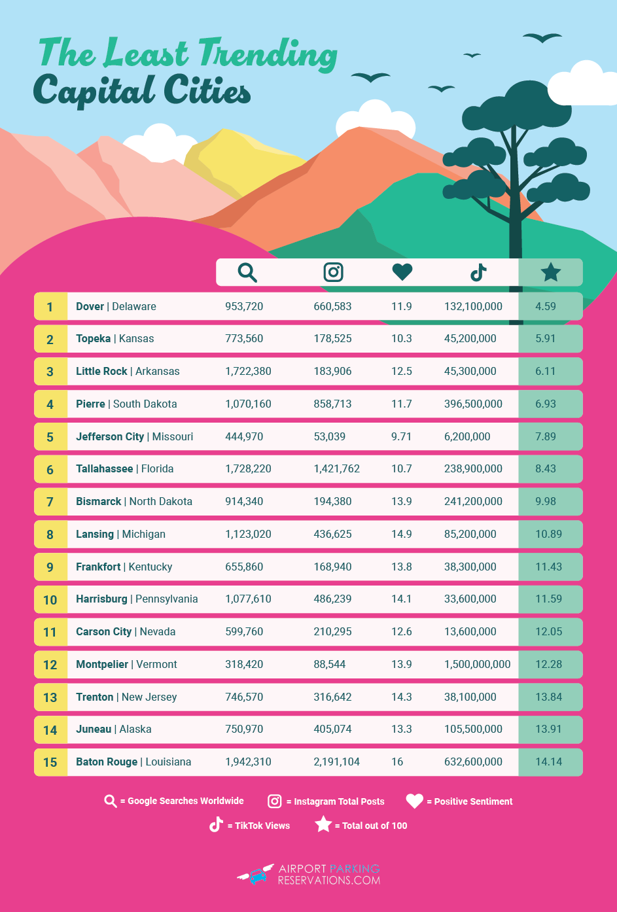Click the Instagram icon in table header
Image resolution: width=617 pixels, height=912 pixels.
coord(333,272)
